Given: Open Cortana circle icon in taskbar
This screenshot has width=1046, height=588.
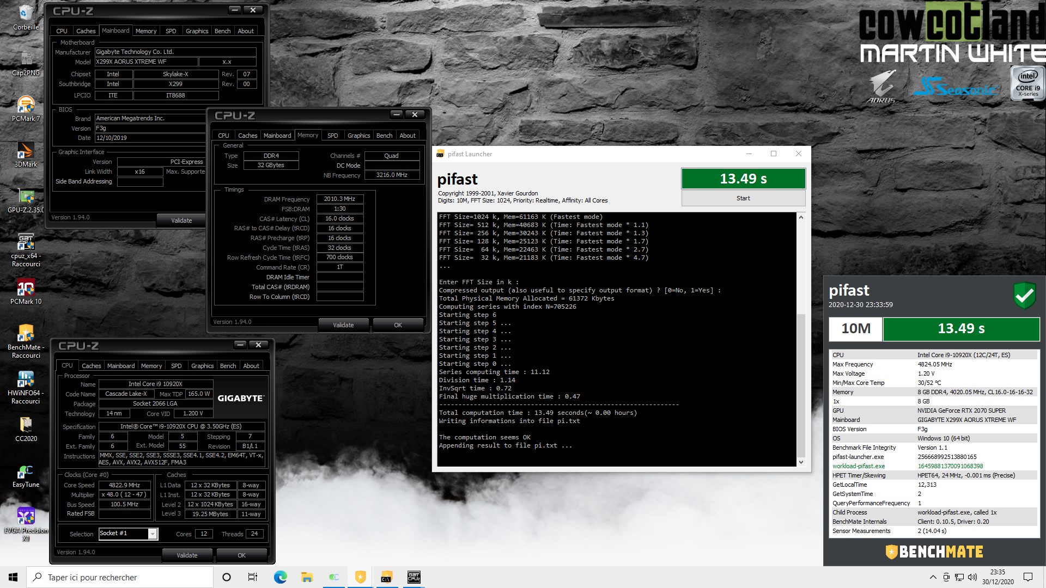Looking at the screenshot, I should pyautogui.click(x=227, y=577).
